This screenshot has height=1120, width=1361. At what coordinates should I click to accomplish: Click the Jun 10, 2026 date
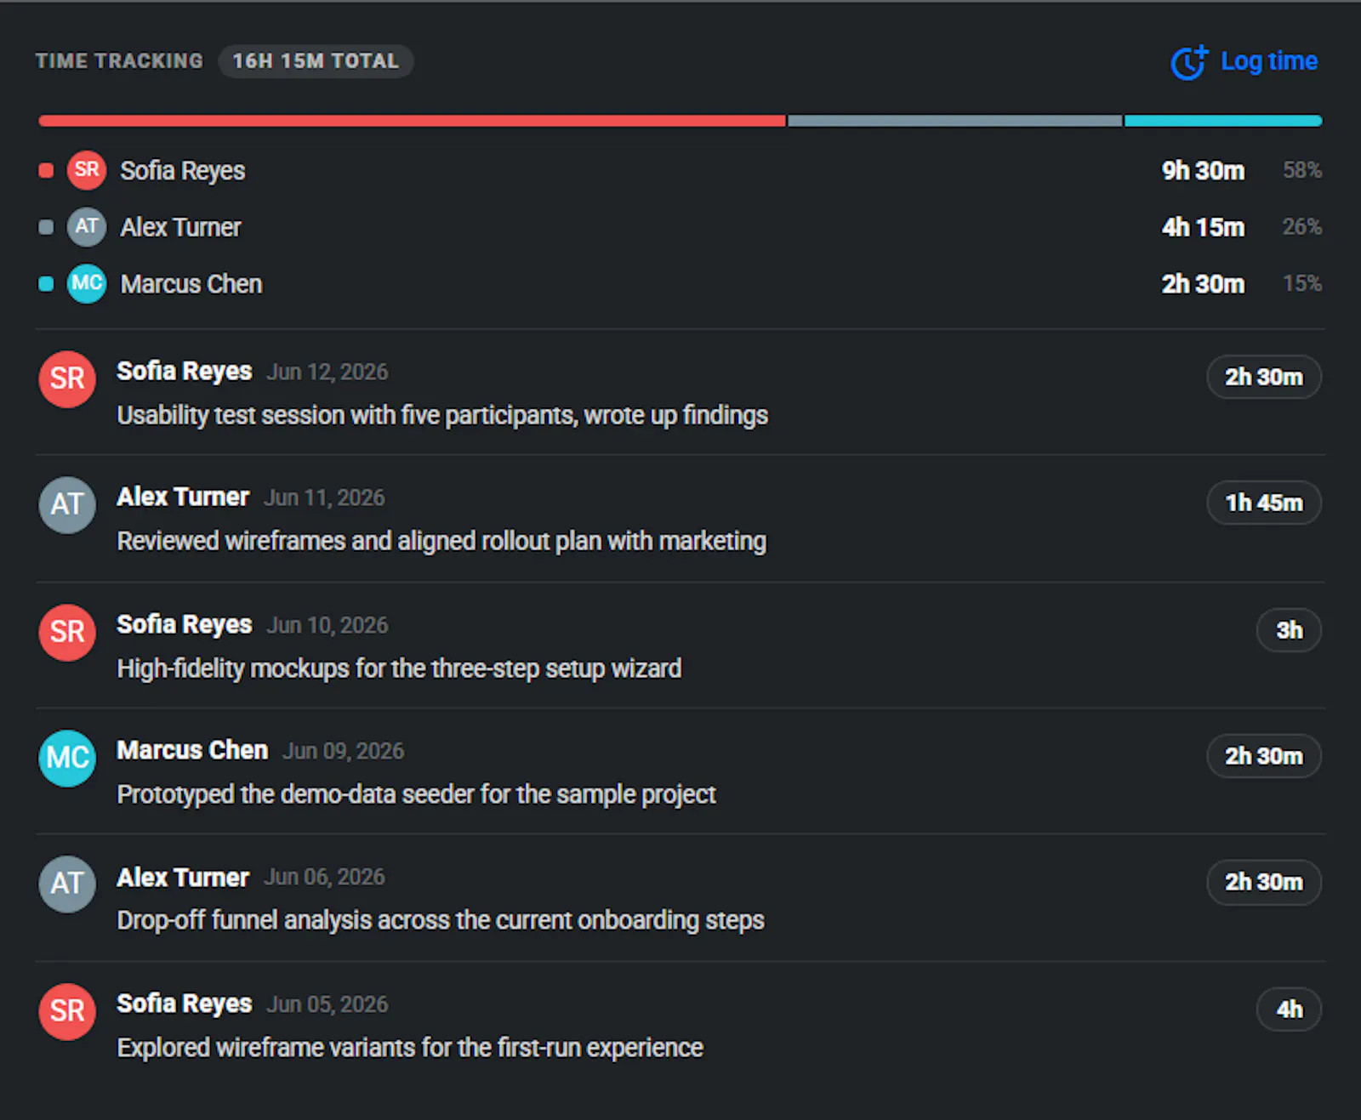click(x=327, y=626)
